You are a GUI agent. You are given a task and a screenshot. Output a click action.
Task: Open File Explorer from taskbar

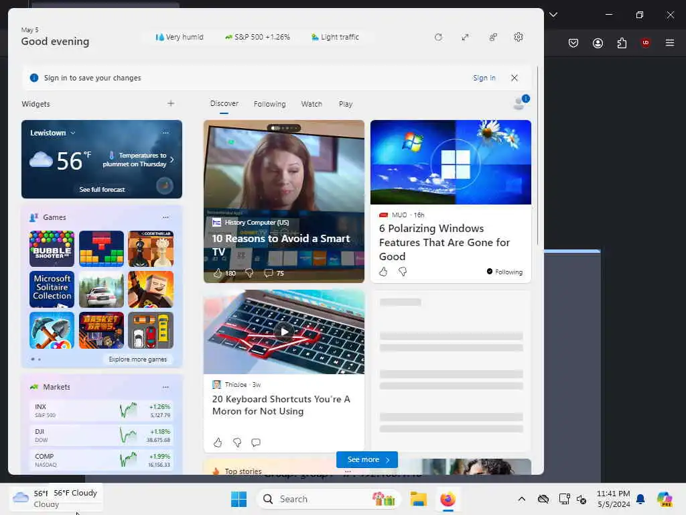(418, 499)
